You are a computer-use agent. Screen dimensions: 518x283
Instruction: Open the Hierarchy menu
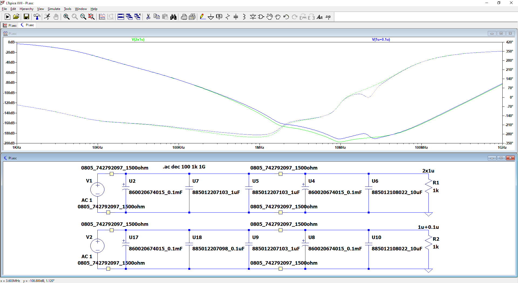coord(26,9)
